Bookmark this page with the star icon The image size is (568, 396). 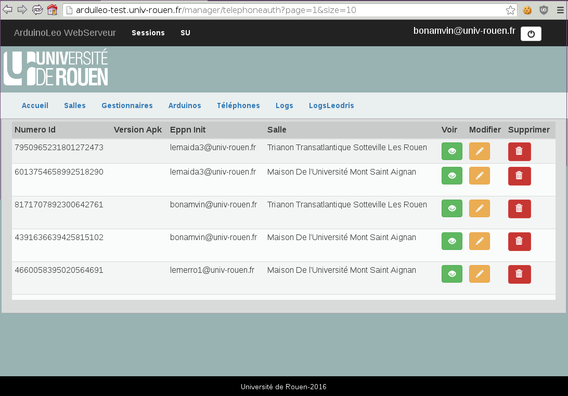pos(510,10)
